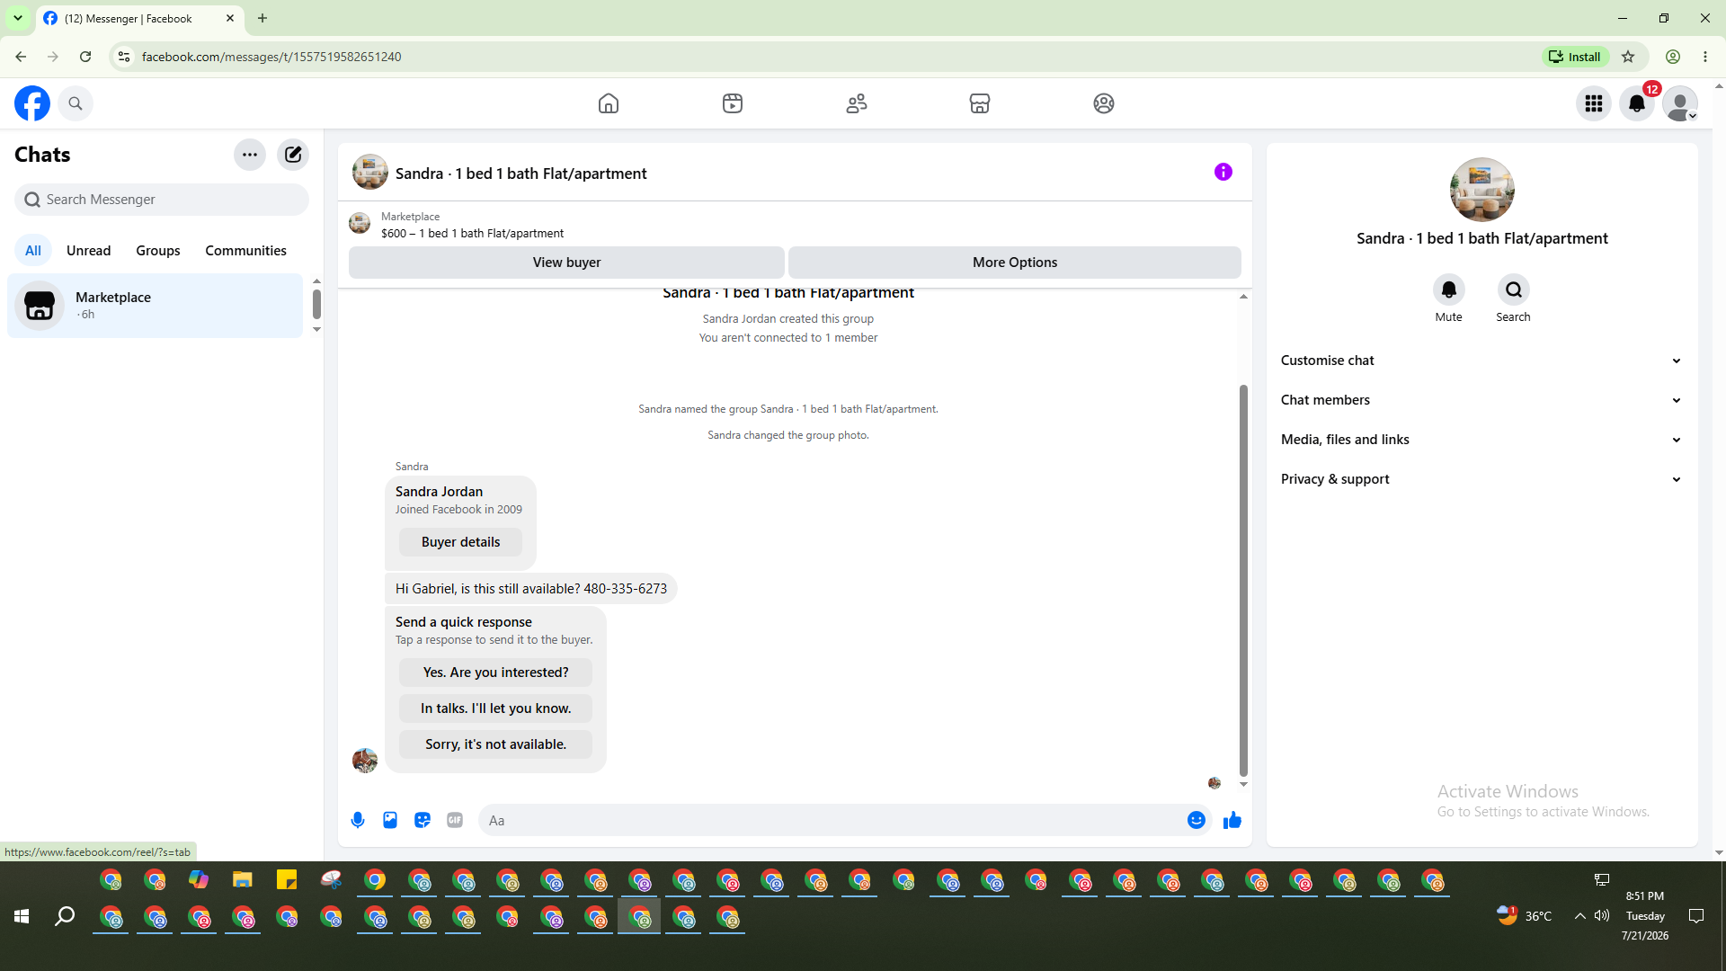Select the All chats filter tab
Screen dimensions: 1726x971
point(33,251)
